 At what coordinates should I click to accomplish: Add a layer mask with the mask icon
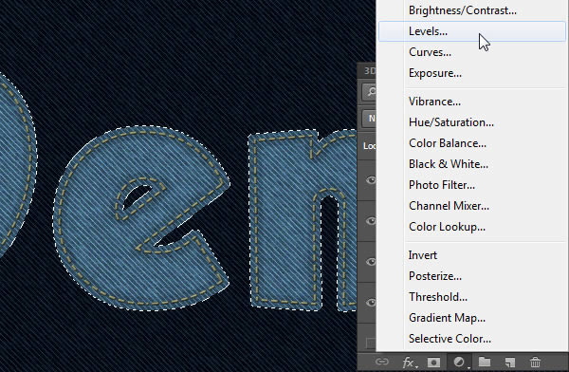(x=433, y=363)
